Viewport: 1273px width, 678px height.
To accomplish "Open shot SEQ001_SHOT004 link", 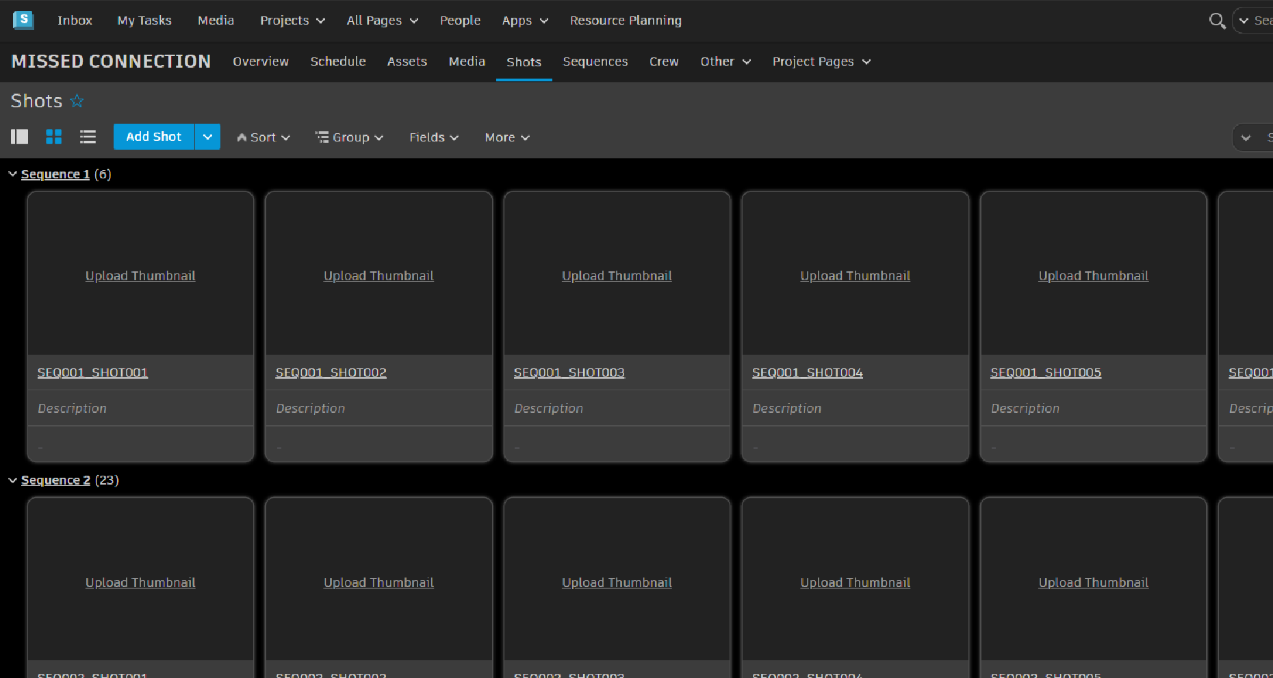I will click(x=808, y=372).
